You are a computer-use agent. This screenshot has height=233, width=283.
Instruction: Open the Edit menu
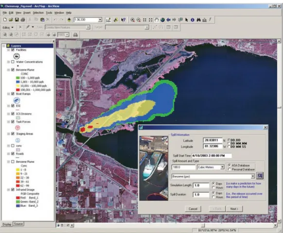[x=11, y=13]
